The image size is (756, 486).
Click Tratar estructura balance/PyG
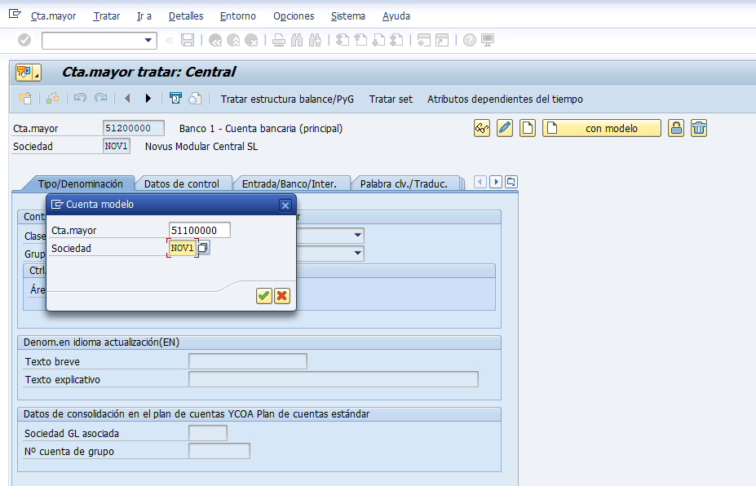point(287,99)
